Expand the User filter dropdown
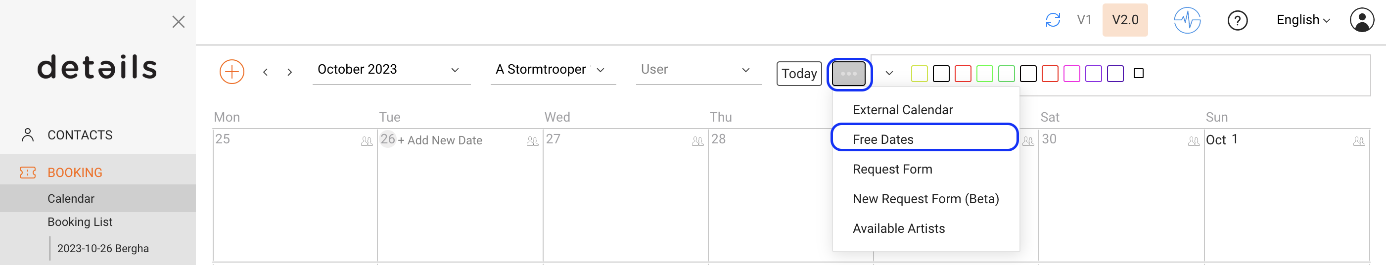Screen dimensions: 1386x265 698,70
